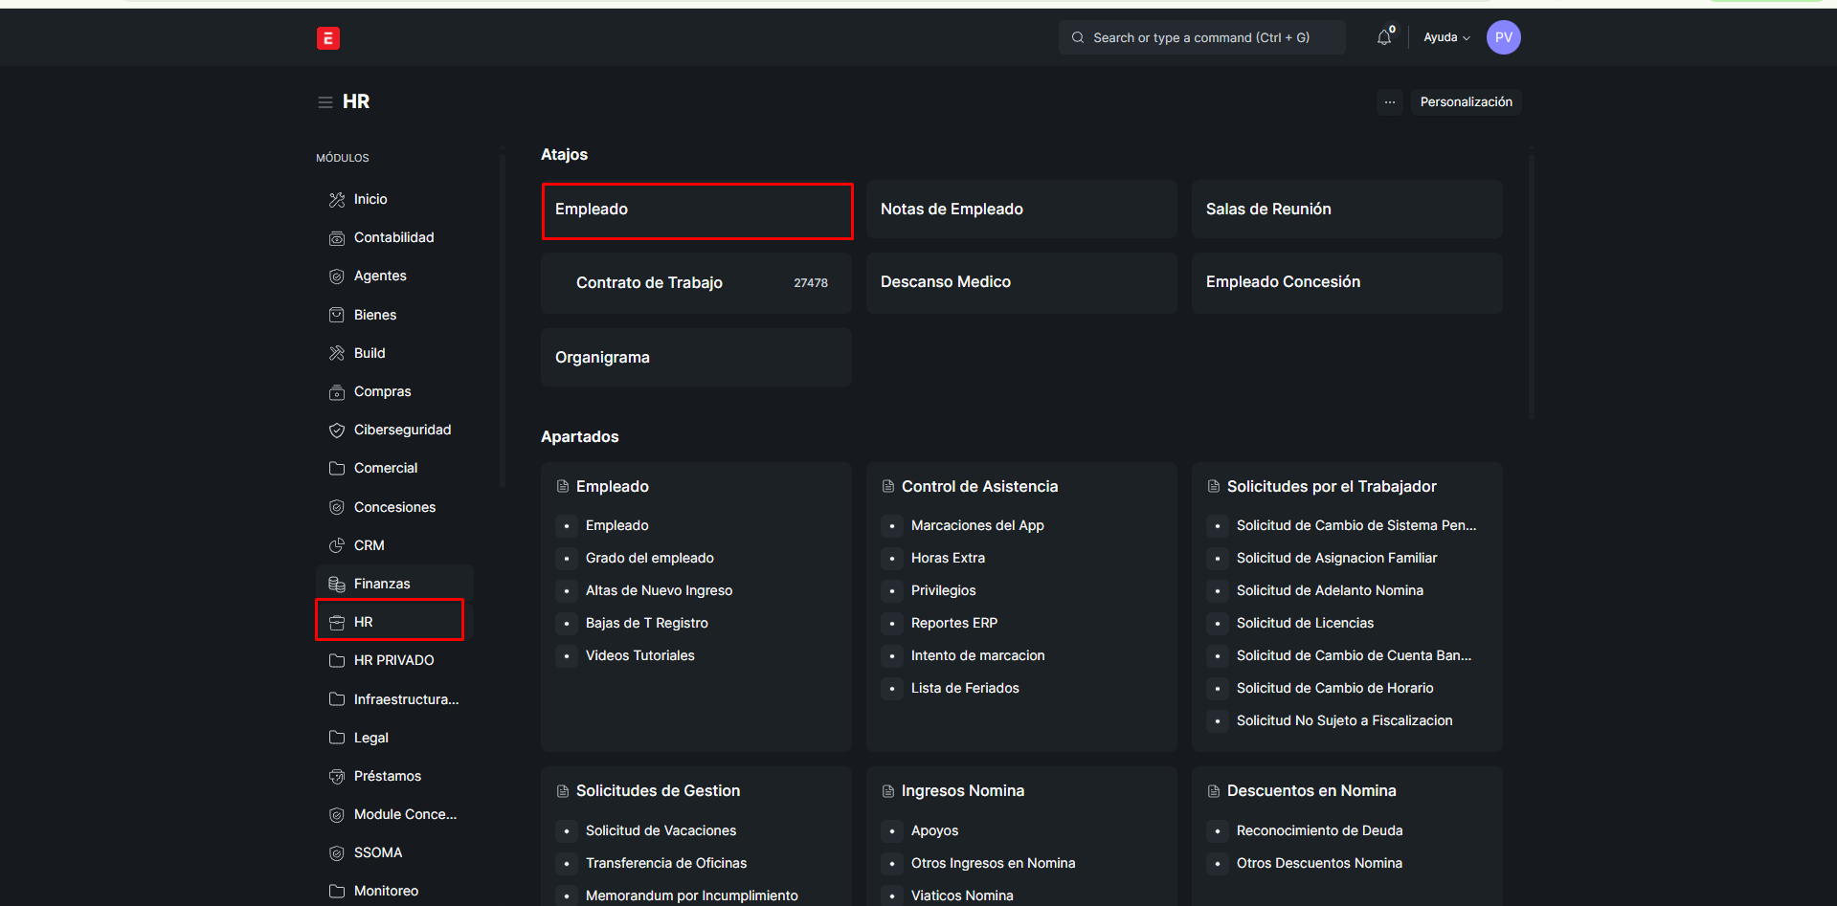Image resolution: width=1837 pixels, height=906 pixels.
Task: Click the CRM pie chart icon
Action: [x=337, y=545]
